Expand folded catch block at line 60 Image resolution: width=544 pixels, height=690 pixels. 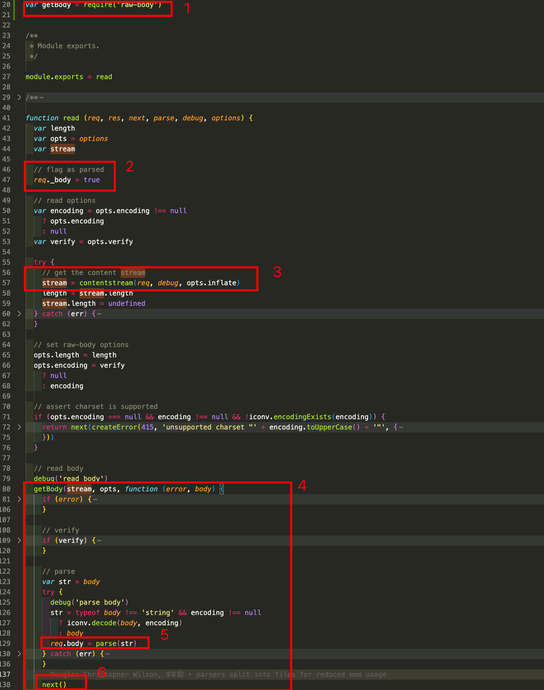(19, 314)
